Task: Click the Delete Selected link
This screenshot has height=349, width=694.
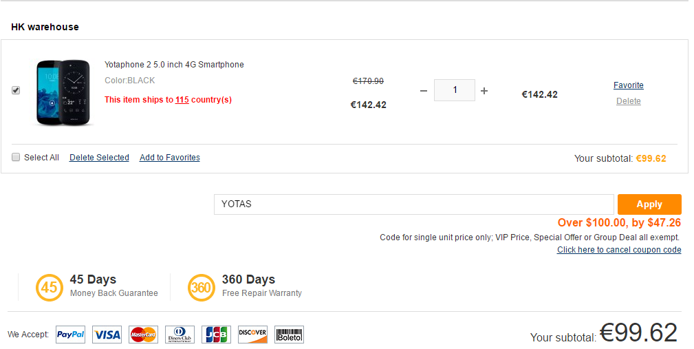Action: pos(99,157)
